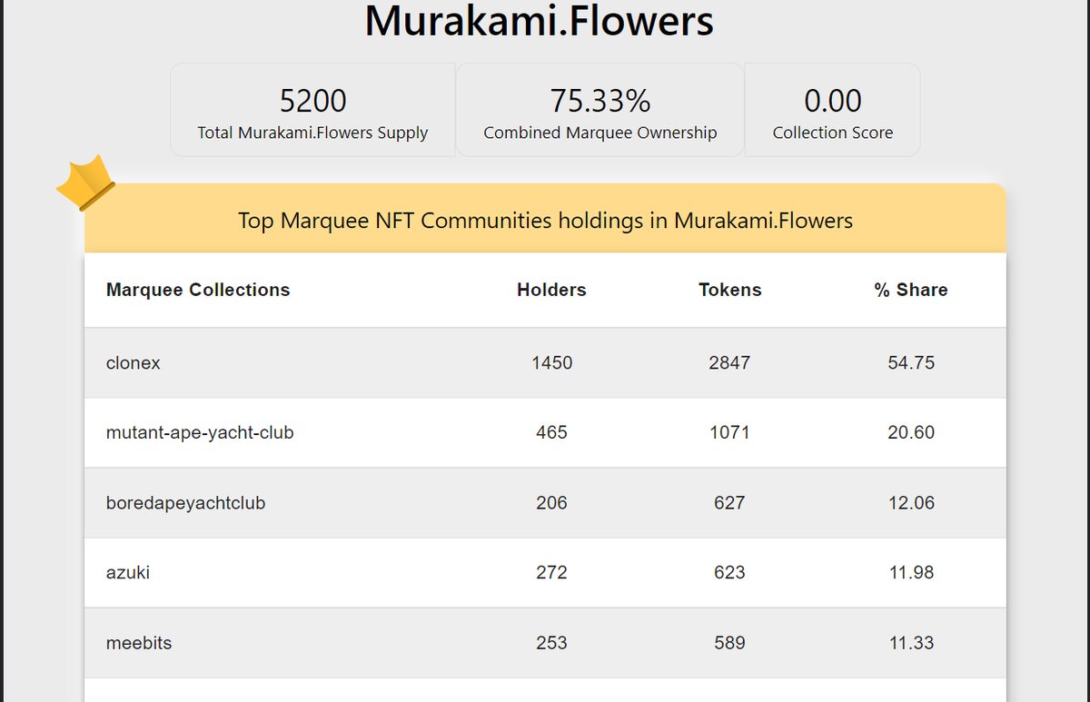Click the Marquee Collections column header

coord(198,290)
